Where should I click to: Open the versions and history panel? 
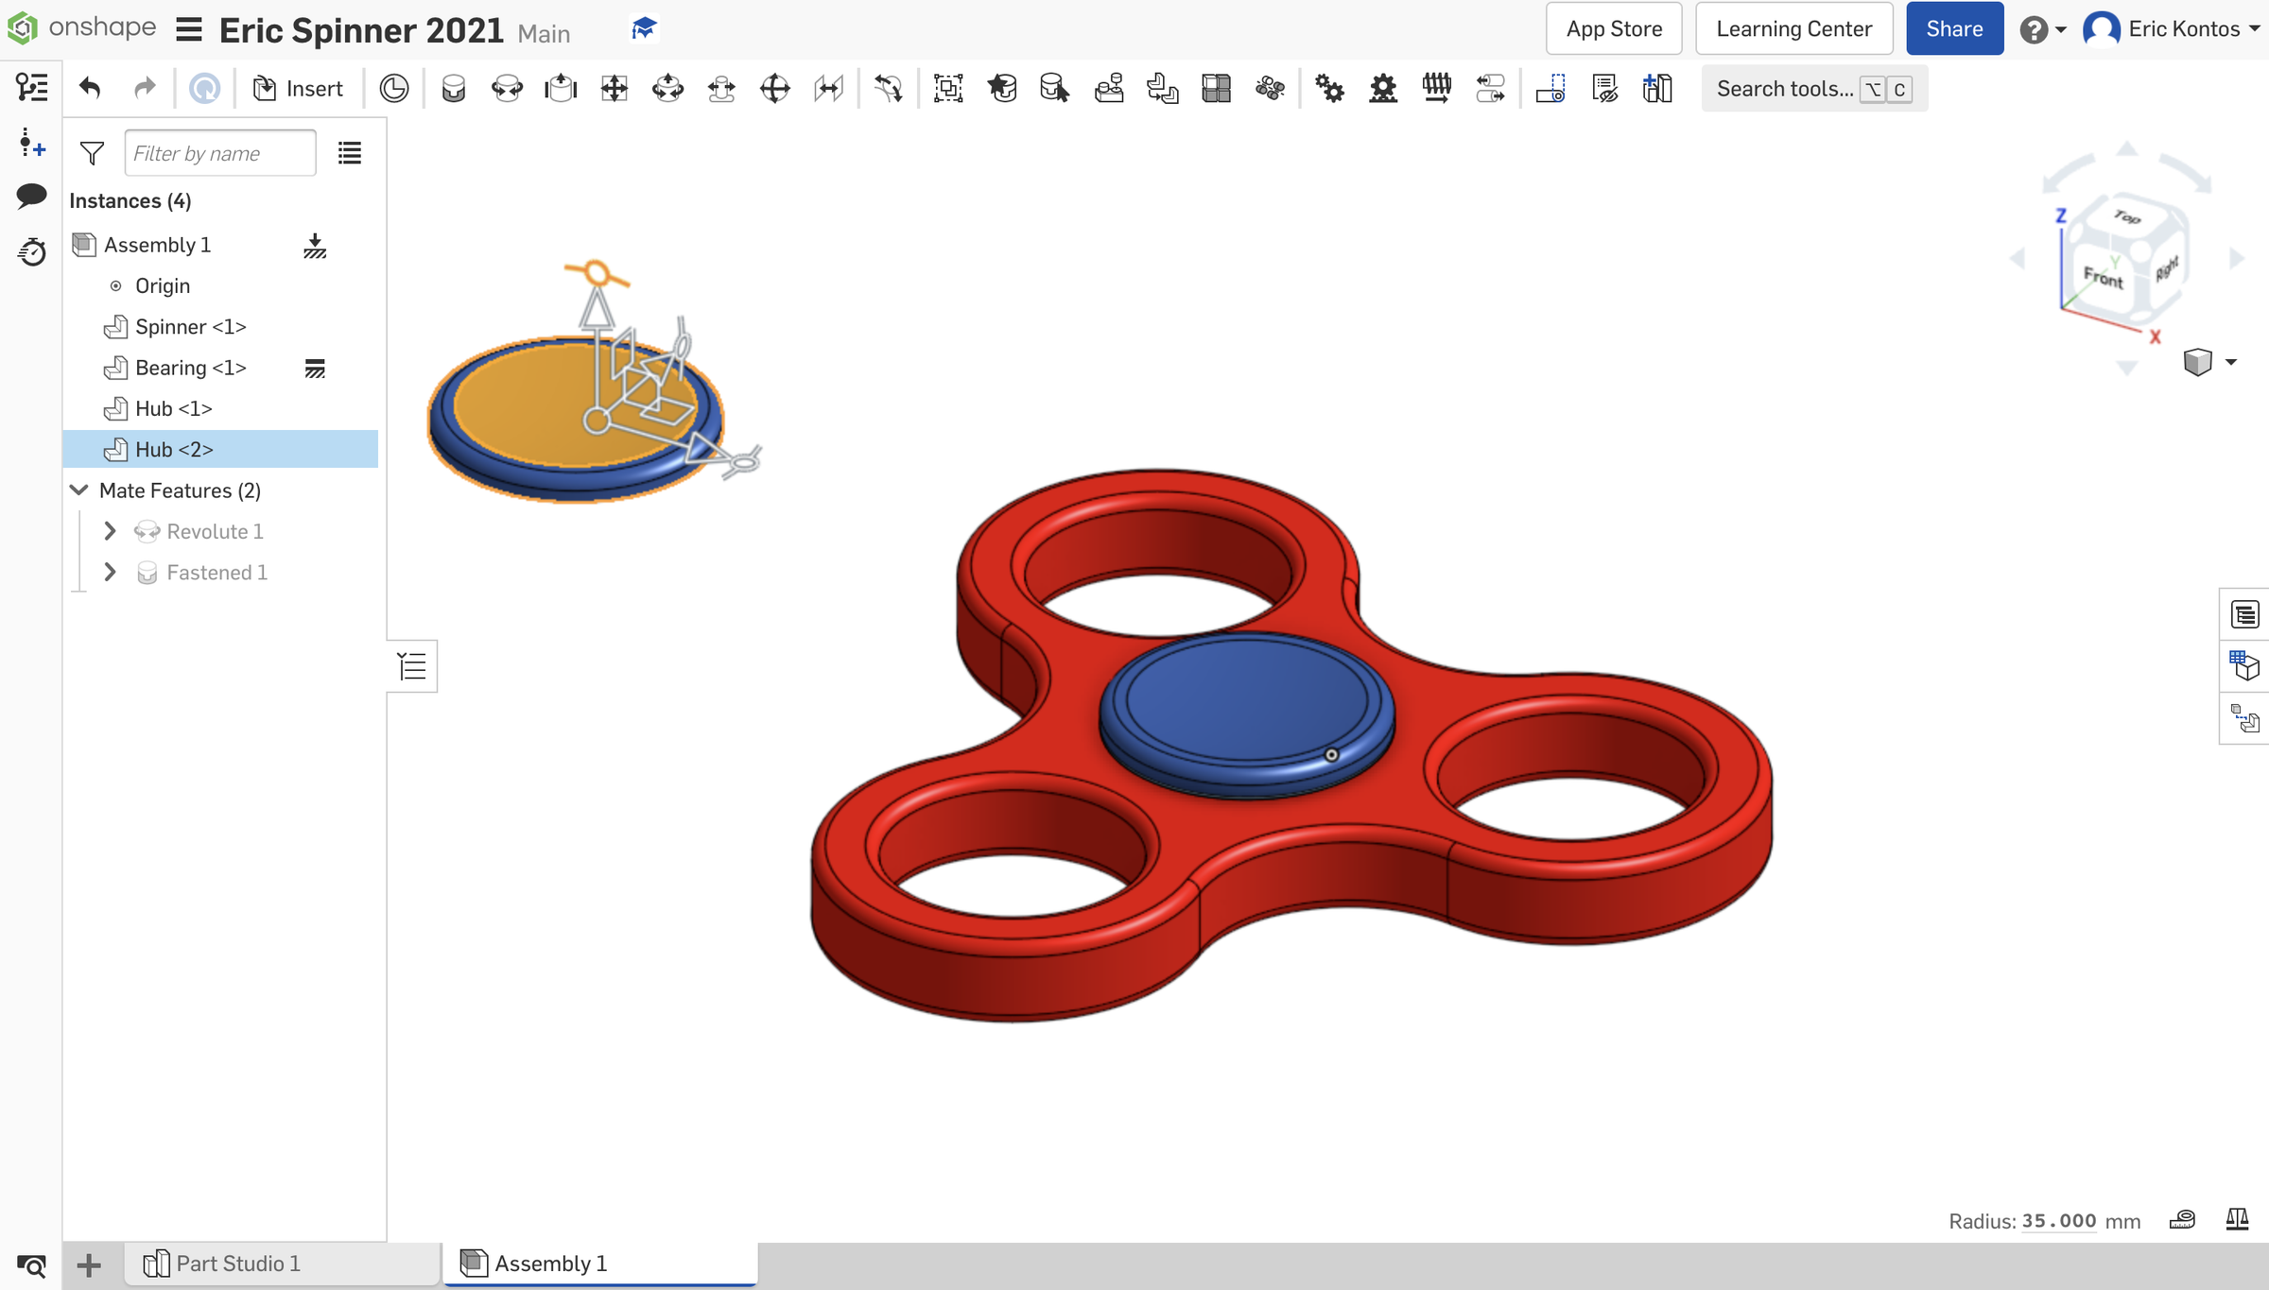[x=31, y=252]
